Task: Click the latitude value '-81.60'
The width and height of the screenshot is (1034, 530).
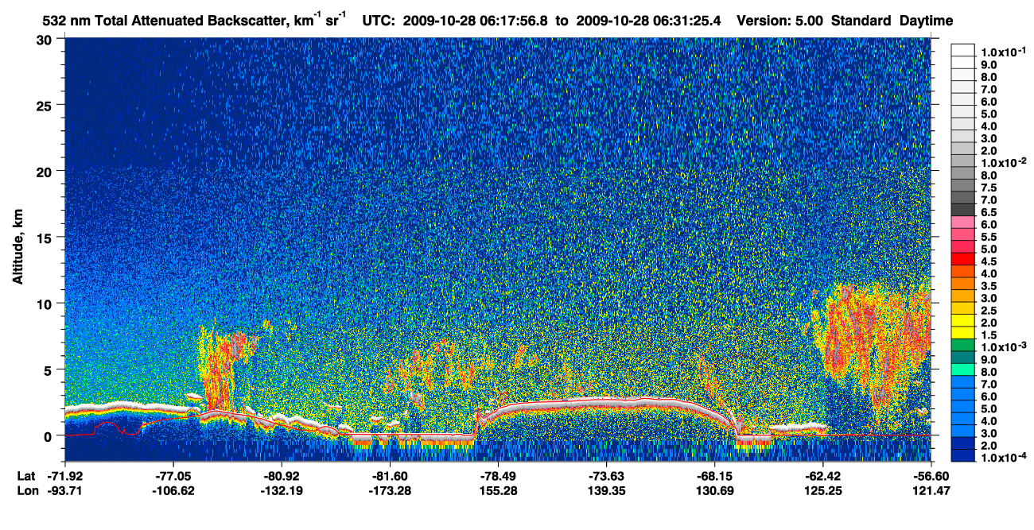Action: pyautogui.click(x=390, y=476)
